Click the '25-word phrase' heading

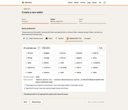point(30,48)
